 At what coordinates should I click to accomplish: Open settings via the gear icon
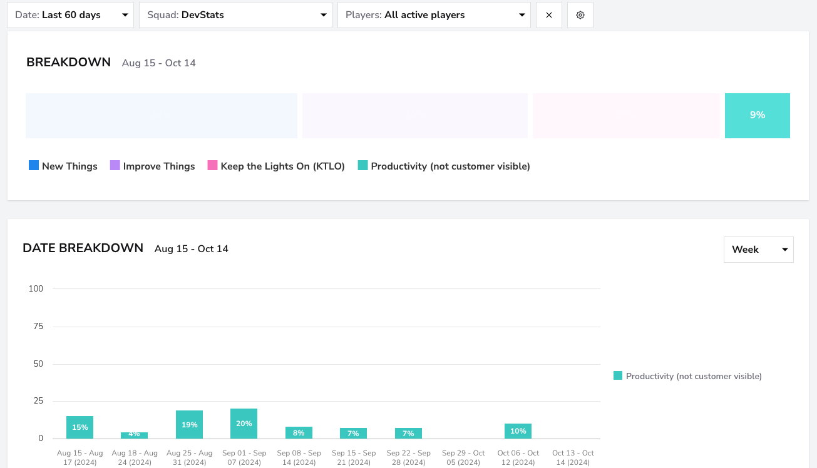pyautogui.click(x=580, y=15)
